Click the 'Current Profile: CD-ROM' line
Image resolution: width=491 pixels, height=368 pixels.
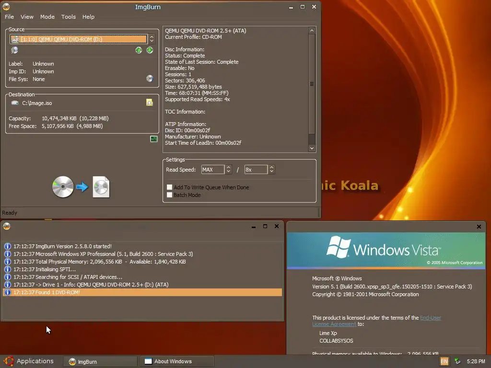[193, 37]
